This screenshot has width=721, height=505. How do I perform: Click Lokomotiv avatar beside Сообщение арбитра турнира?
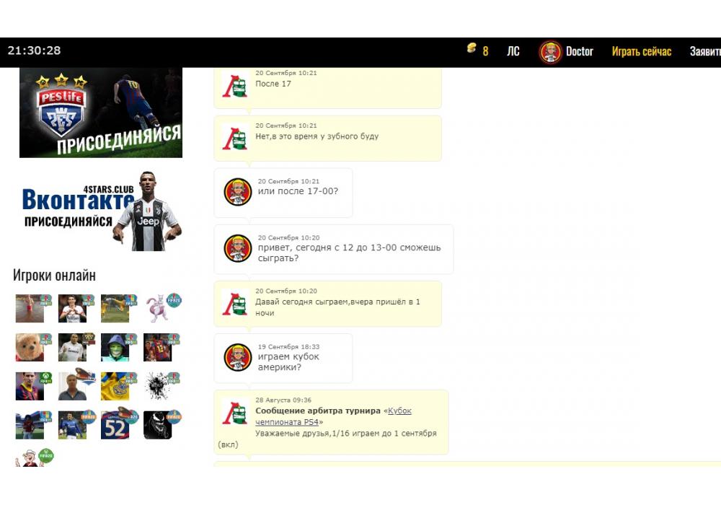coord(235,412)
